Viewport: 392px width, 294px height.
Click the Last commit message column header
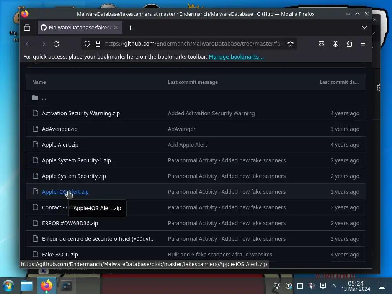pos(193,82)
